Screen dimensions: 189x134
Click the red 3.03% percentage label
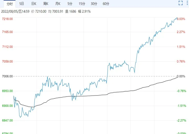pyautogui.click(x=181, y=19)
